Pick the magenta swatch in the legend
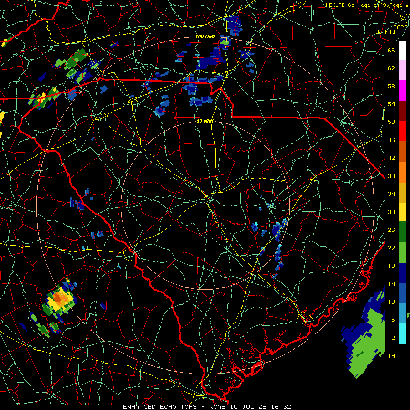 (x=402, y=91)
